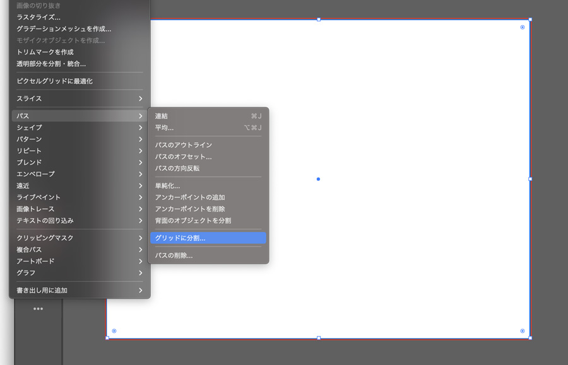The image size is (568, 365).
Task: Open the リピート submenu
Action: [x=80, y=151]
